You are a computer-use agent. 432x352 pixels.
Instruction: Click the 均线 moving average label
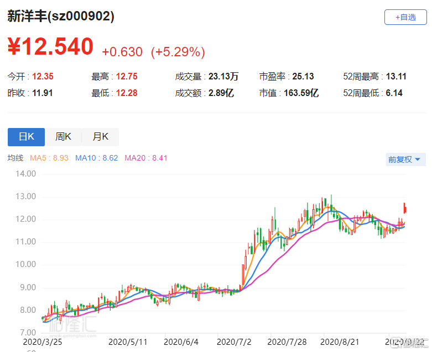point(15,158)
